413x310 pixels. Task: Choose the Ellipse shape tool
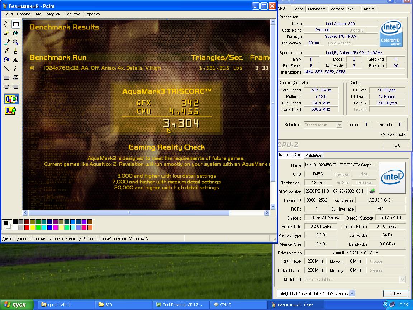point(7,87)
